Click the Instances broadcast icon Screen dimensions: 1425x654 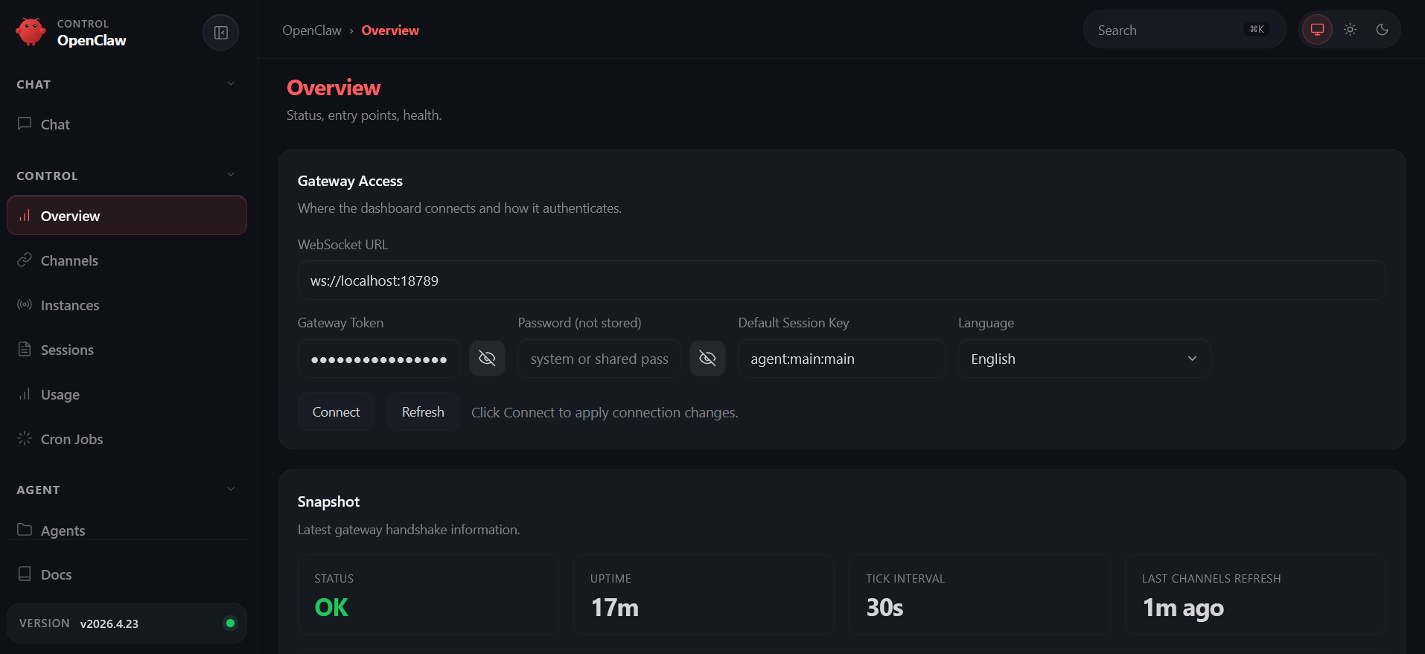pos(25,304)
